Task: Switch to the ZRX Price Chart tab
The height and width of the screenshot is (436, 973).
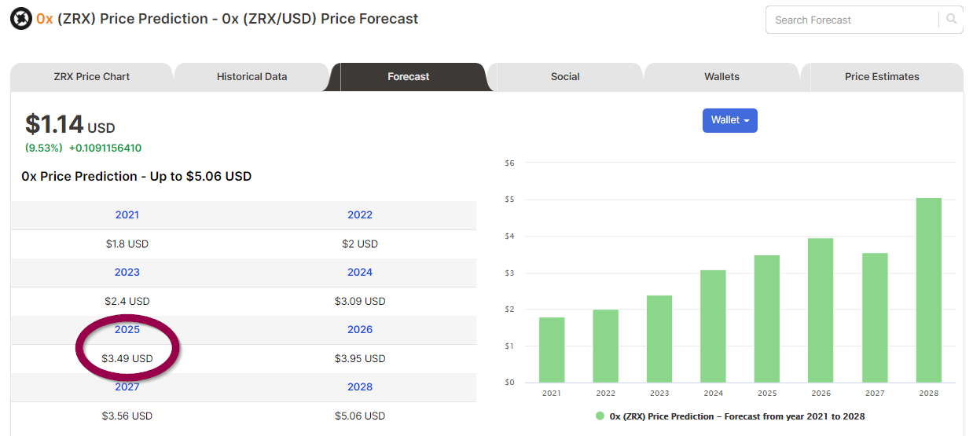Action: (x=91, y=77)
